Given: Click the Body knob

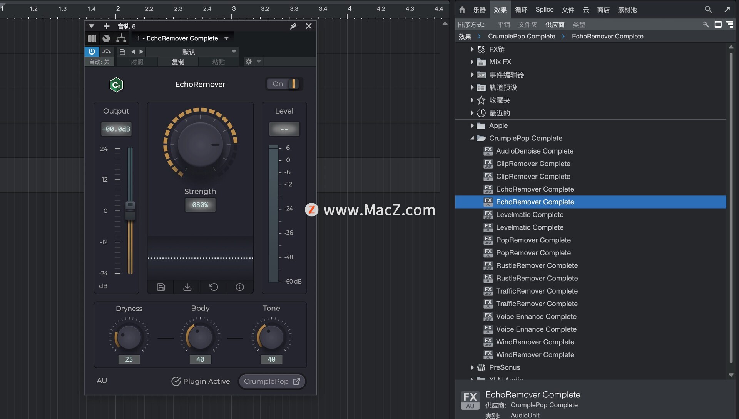Looking at the screenshot, I should [200, 337].
